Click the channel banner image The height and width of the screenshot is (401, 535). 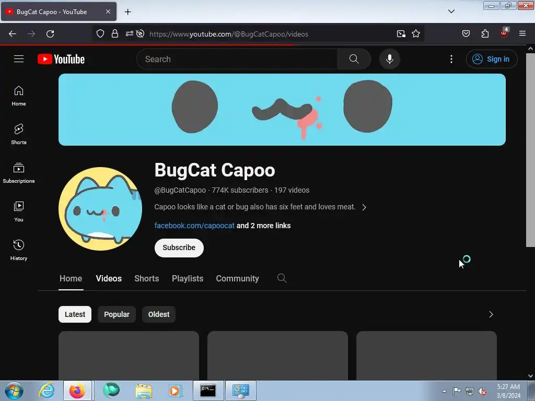282,110
